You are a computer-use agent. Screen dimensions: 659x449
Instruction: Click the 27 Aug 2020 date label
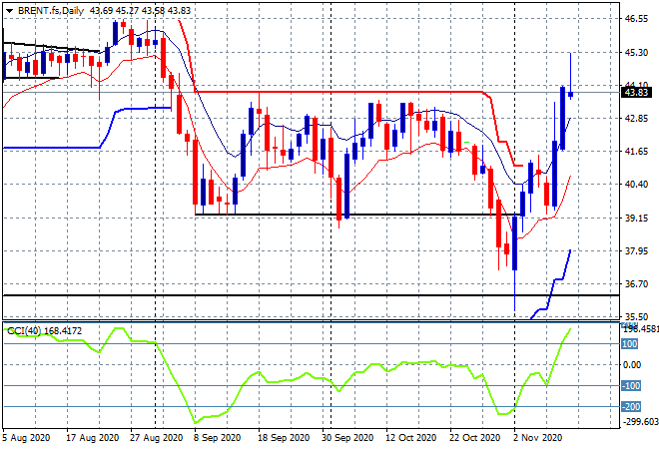coord(157,438)
